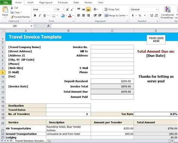
Task: Select the Travel Services Invoice sheet tab
Action: [29, 141]
